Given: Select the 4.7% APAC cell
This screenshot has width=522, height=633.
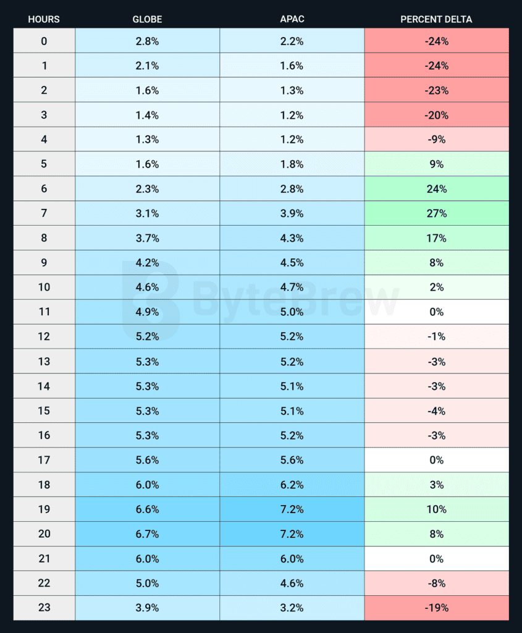Looking at the screenshot, I should point(292,287).
